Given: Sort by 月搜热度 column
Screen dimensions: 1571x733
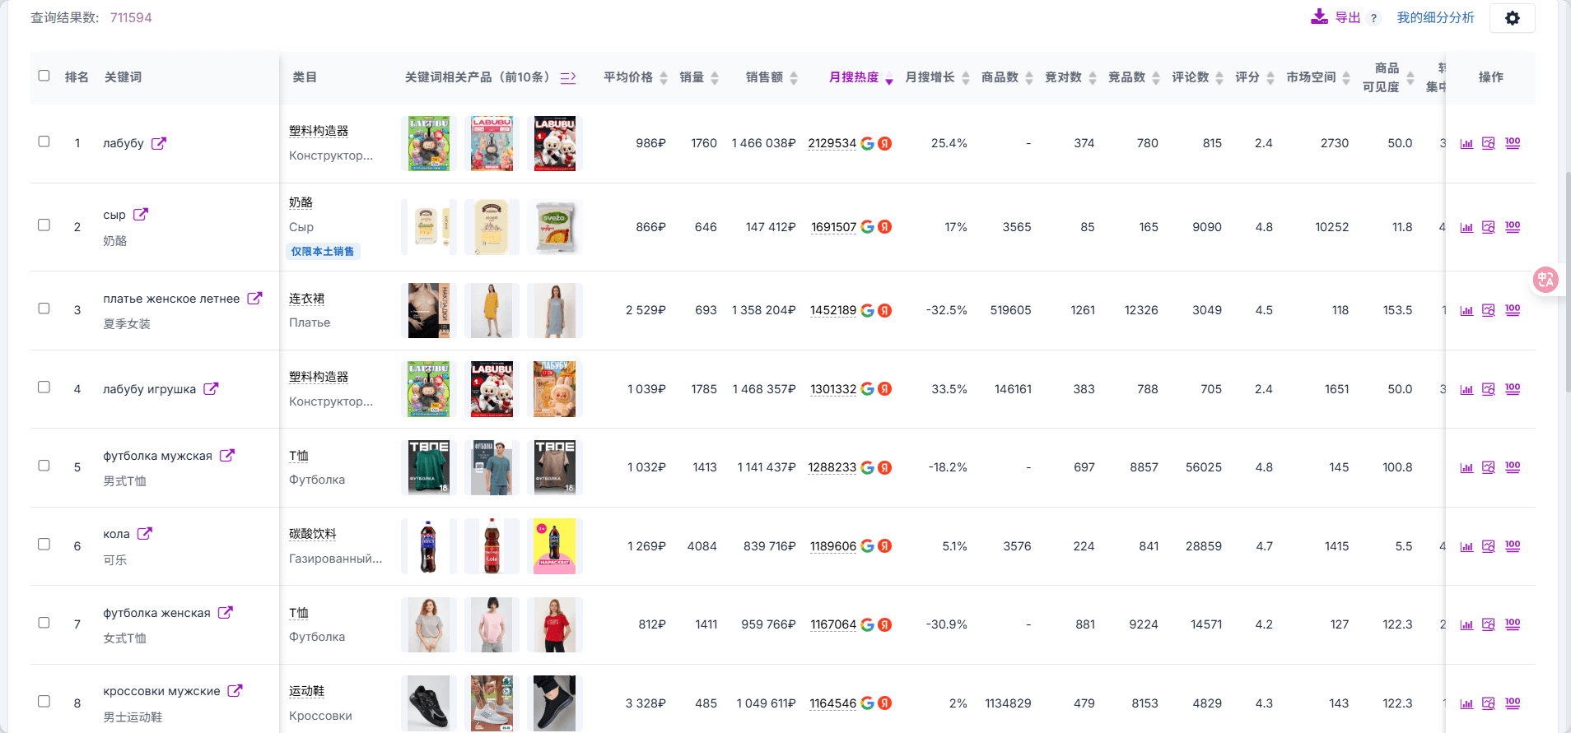Looking at the screenshot, I should (x=860, y=77).
